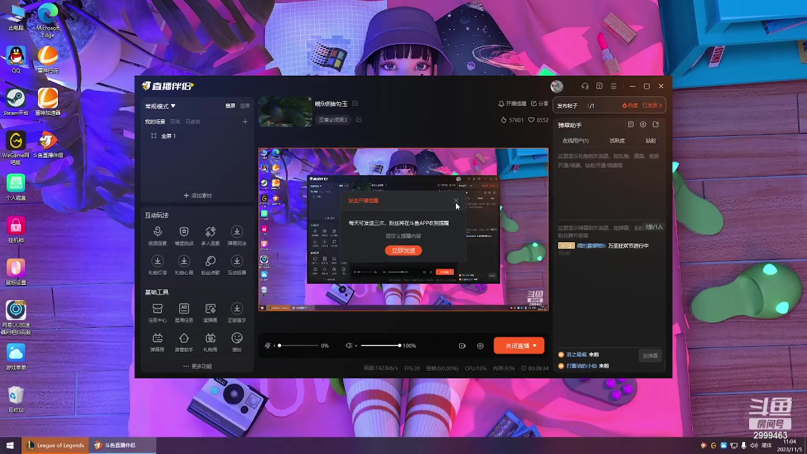Open the 关闭直播 dropdown arrow
The image size is (807, 454).
535,346
